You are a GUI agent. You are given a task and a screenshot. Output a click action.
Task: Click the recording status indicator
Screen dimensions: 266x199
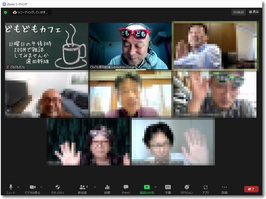pos(30,12)
